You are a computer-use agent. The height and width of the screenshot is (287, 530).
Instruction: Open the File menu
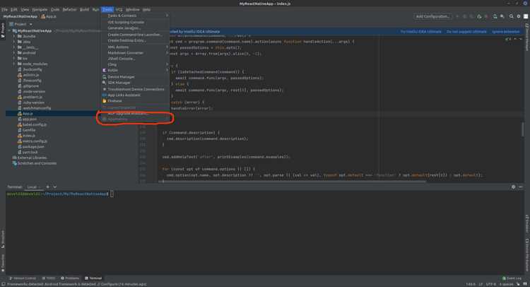tap(4, 9)
